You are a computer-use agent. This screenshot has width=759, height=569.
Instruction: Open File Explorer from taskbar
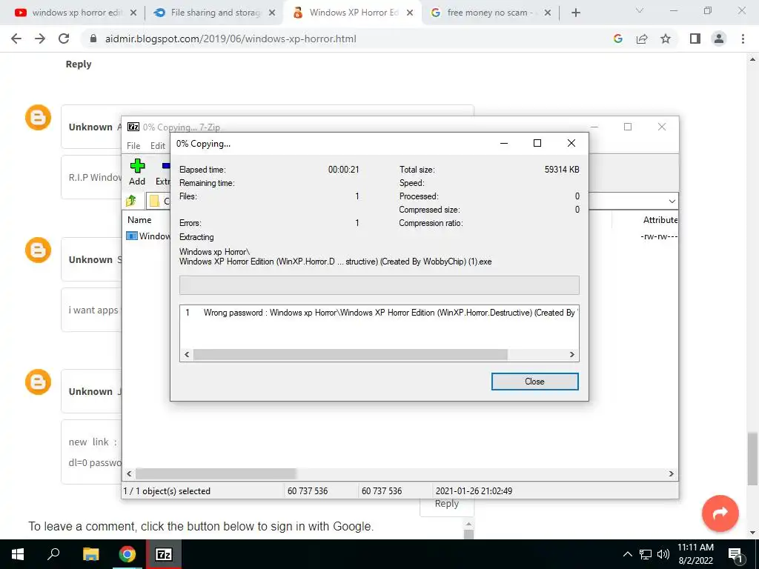pos(90,554)
